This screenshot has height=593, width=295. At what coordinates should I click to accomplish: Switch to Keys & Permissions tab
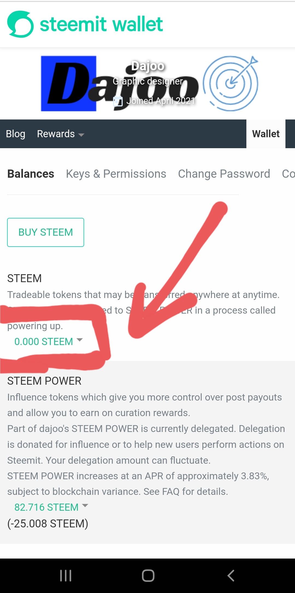pos(116,174)
